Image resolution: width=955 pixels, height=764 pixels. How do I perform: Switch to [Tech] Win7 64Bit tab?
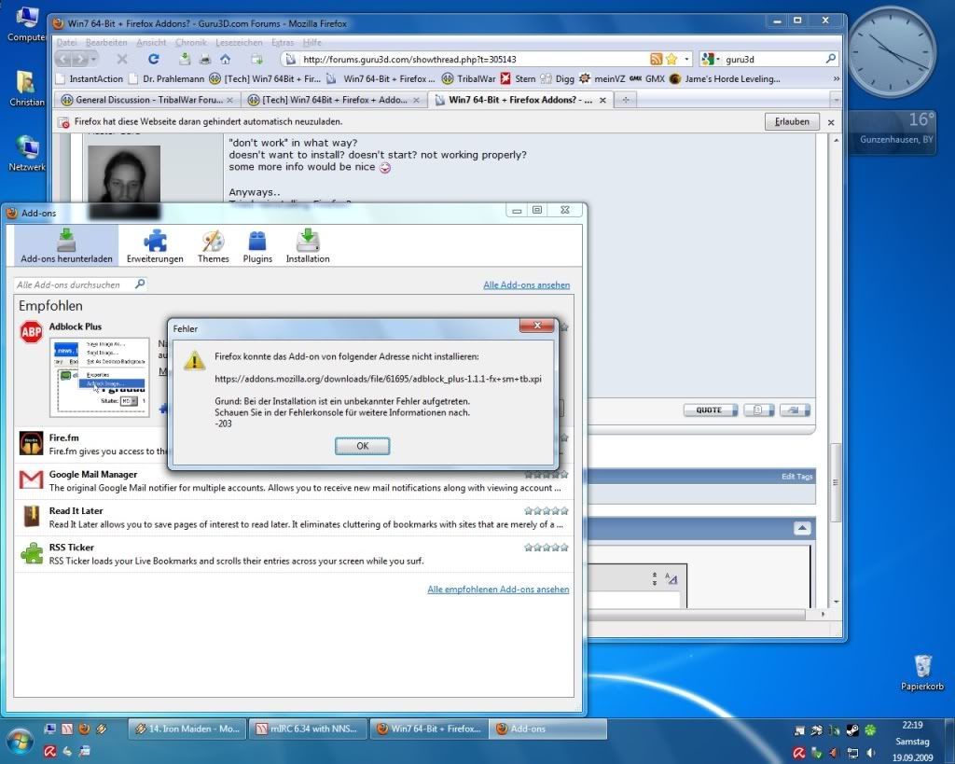coord(334,99)
